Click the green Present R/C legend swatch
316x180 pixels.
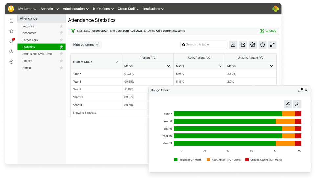pos(176,160)
